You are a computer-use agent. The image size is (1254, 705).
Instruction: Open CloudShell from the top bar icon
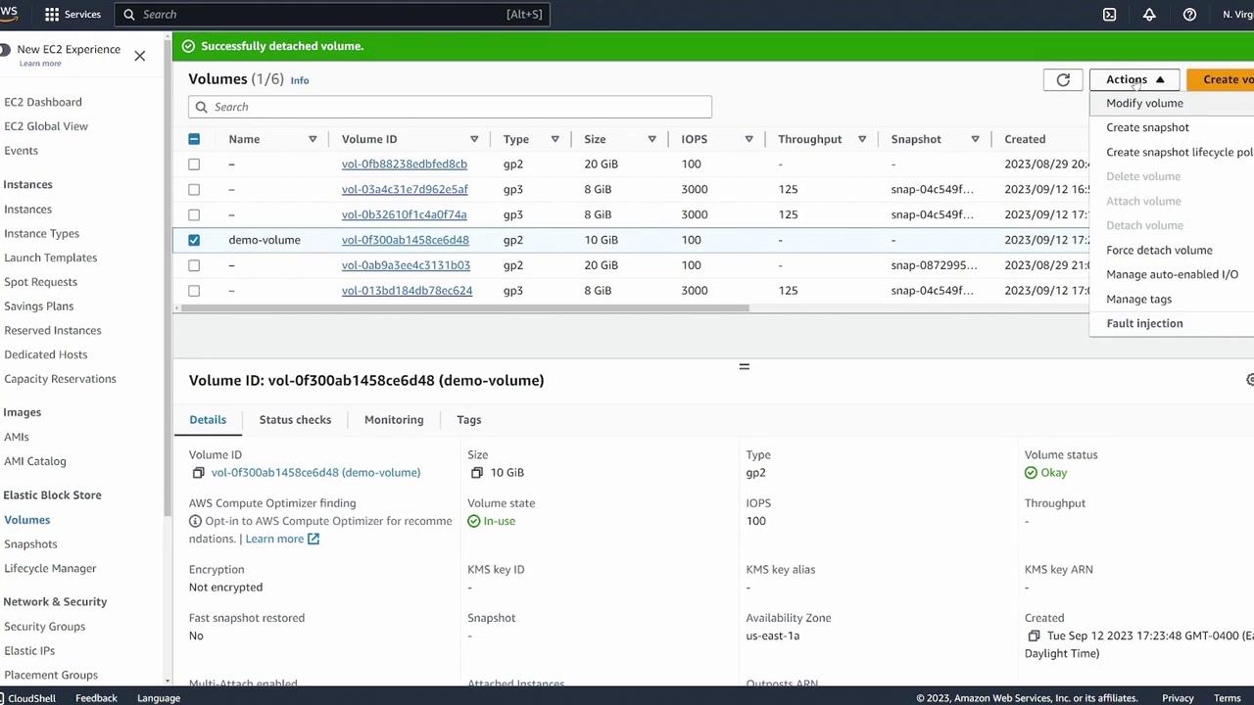click(x=1109, y=15)
